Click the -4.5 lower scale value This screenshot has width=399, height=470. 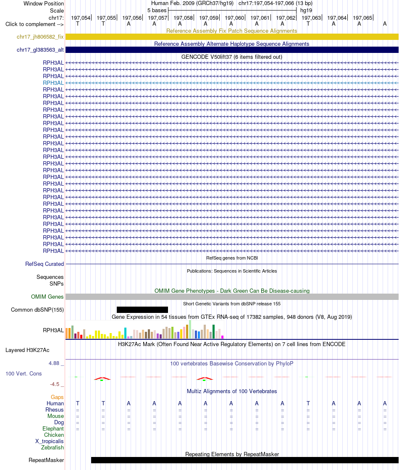click(x=55, y=384)
